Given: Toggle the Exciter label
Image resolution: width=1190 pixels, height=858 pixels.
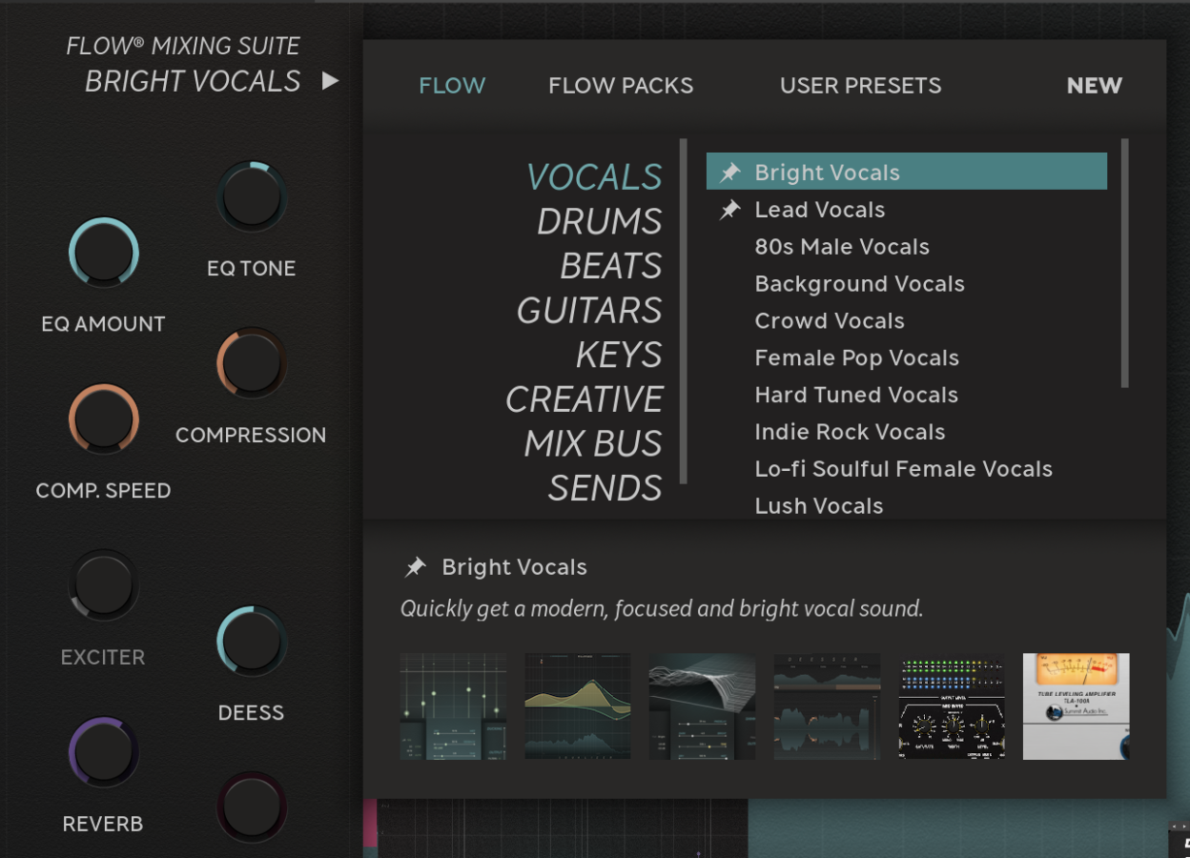Looking at the screenshot, I should pos(103,657).
